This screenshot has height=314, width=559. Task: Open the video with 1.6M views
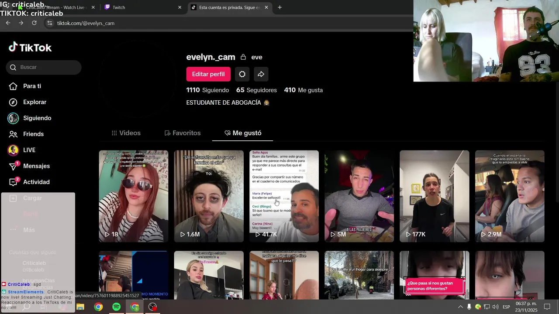pyautogui.click(x=209, y=196)
